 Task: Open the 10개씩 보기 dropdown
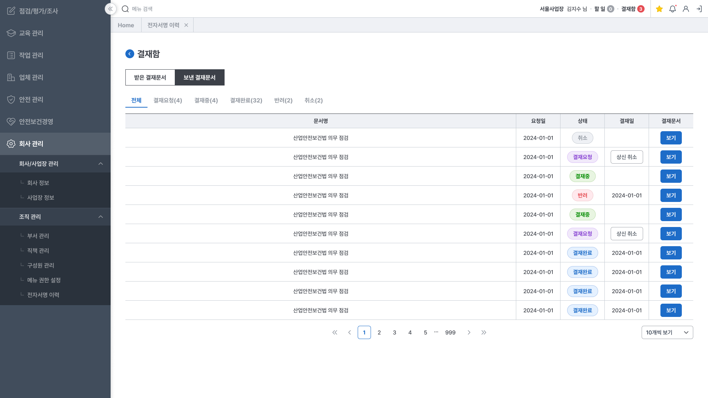pos(667,332)
